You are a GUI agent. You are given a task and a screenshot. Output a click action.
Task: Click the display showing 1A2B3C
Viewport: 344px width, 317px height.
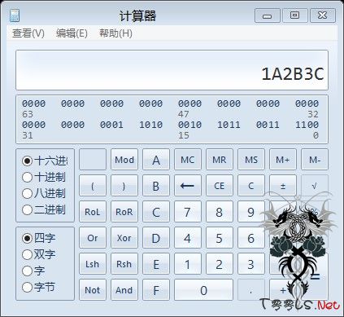[x=172, y=70]
